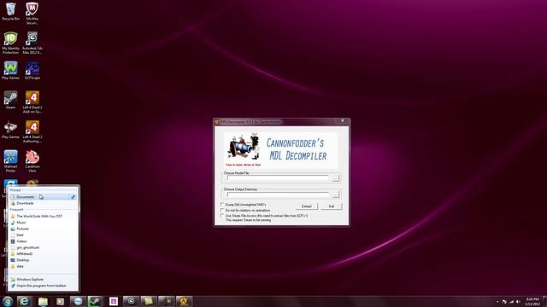Open the McAfee Security desktop icon
The width and height of the screenshot is (547, 307).
pyautogui.click(x=32, y=13)
